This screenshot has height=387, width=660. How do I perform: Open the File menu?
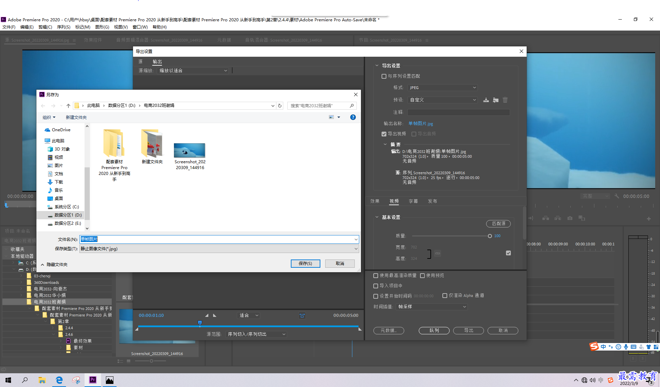(x=9, y=27)
